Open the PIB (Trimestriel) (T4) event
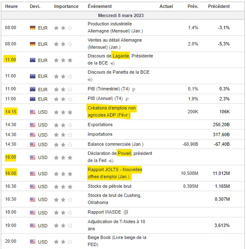 point(108,89)
